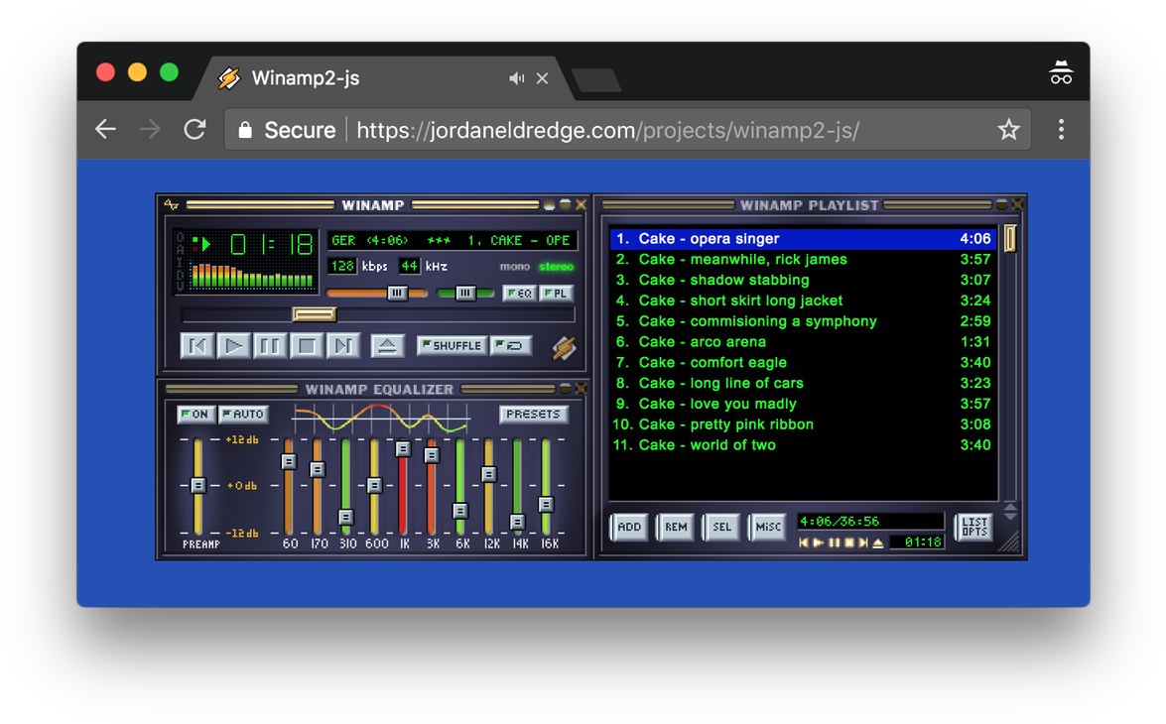Click the mini Stop button in playlist window
Screen dimensions: 1166x724
pos(848,543)
